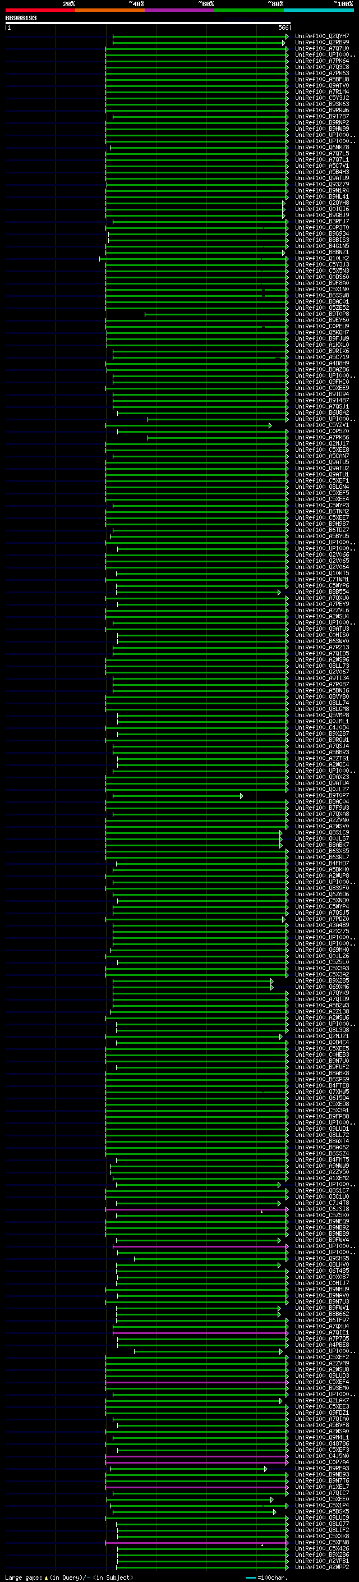This screenshot has width=359, height=1582.
Task: Click UniRef100_C5XFN8 label
Action: click(x=322, y=1542)
